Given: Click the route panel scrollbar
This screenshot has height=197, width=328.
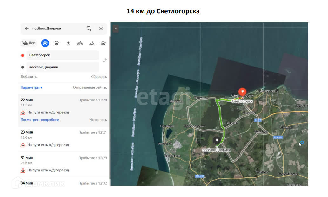Looking at the screenshot, I should (x=110, y=107).
